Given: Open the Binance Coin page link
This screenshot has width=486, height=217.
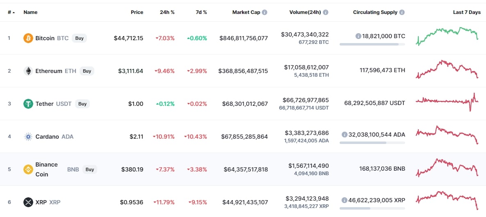Looking at the screenshot, I should (46, 169).
